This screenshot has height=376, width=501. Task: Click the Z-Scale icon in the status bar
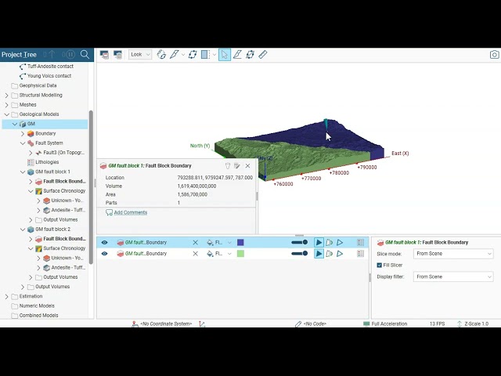point(460,324)
